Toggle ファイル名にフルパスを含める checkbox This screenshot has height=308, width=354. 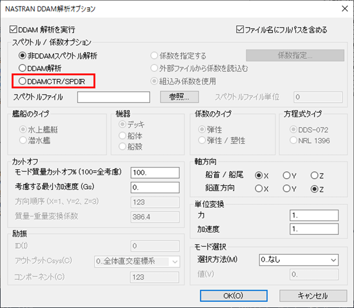[x=240, y=29]
